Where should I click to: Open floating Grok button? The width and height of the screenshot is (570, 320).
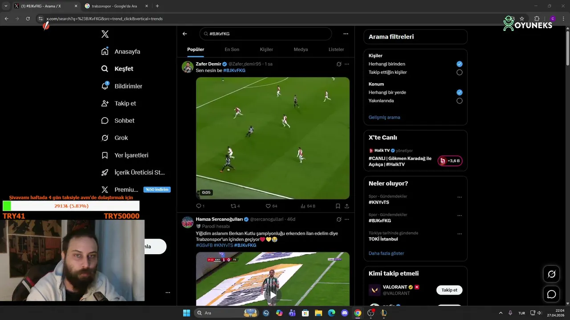[x=551, y=274]
